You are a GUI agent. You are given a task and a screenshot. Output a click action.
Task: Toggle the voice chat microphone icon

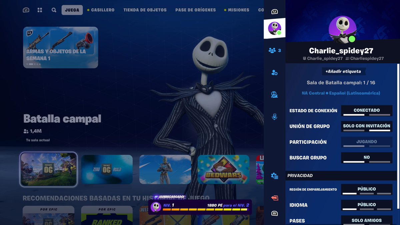click(x=274, y=117)
